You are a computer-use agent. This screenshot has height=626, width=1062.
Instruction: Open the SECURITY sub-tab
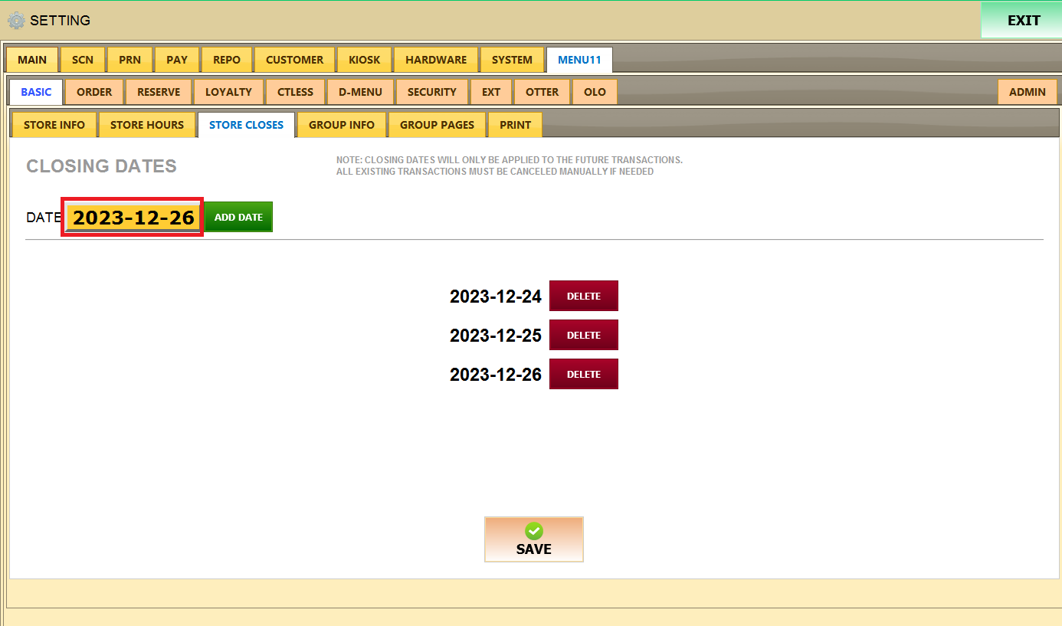(x=432, y=92)
